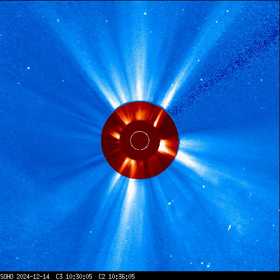
Task: Click the C3 10:30:05 timestamp
Action: click(x=74, y=276)
